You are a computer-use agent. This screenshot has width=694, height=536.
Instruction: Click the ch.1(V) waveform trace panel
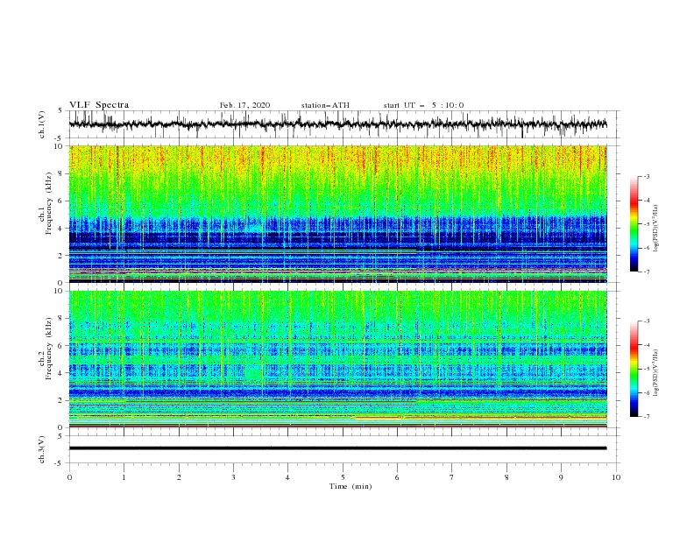[x=344, y=124]
